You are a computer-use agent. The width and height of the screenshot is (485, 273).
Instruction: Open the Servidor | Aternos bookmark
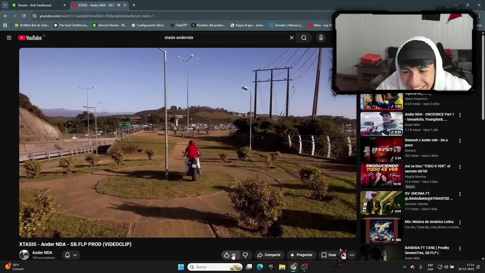tap(286, 25)
